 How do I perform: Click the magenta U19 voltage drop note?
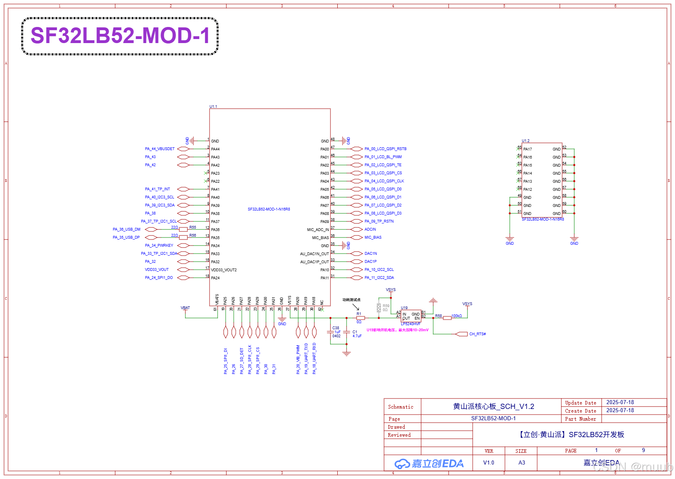pos(398,330)
